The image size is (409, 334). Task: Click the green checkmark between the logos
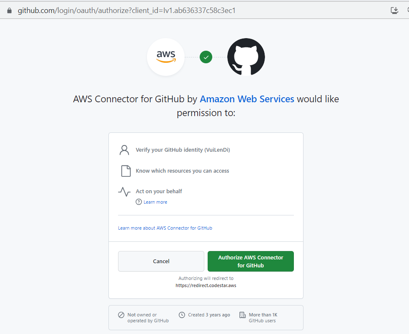[206, 57]
